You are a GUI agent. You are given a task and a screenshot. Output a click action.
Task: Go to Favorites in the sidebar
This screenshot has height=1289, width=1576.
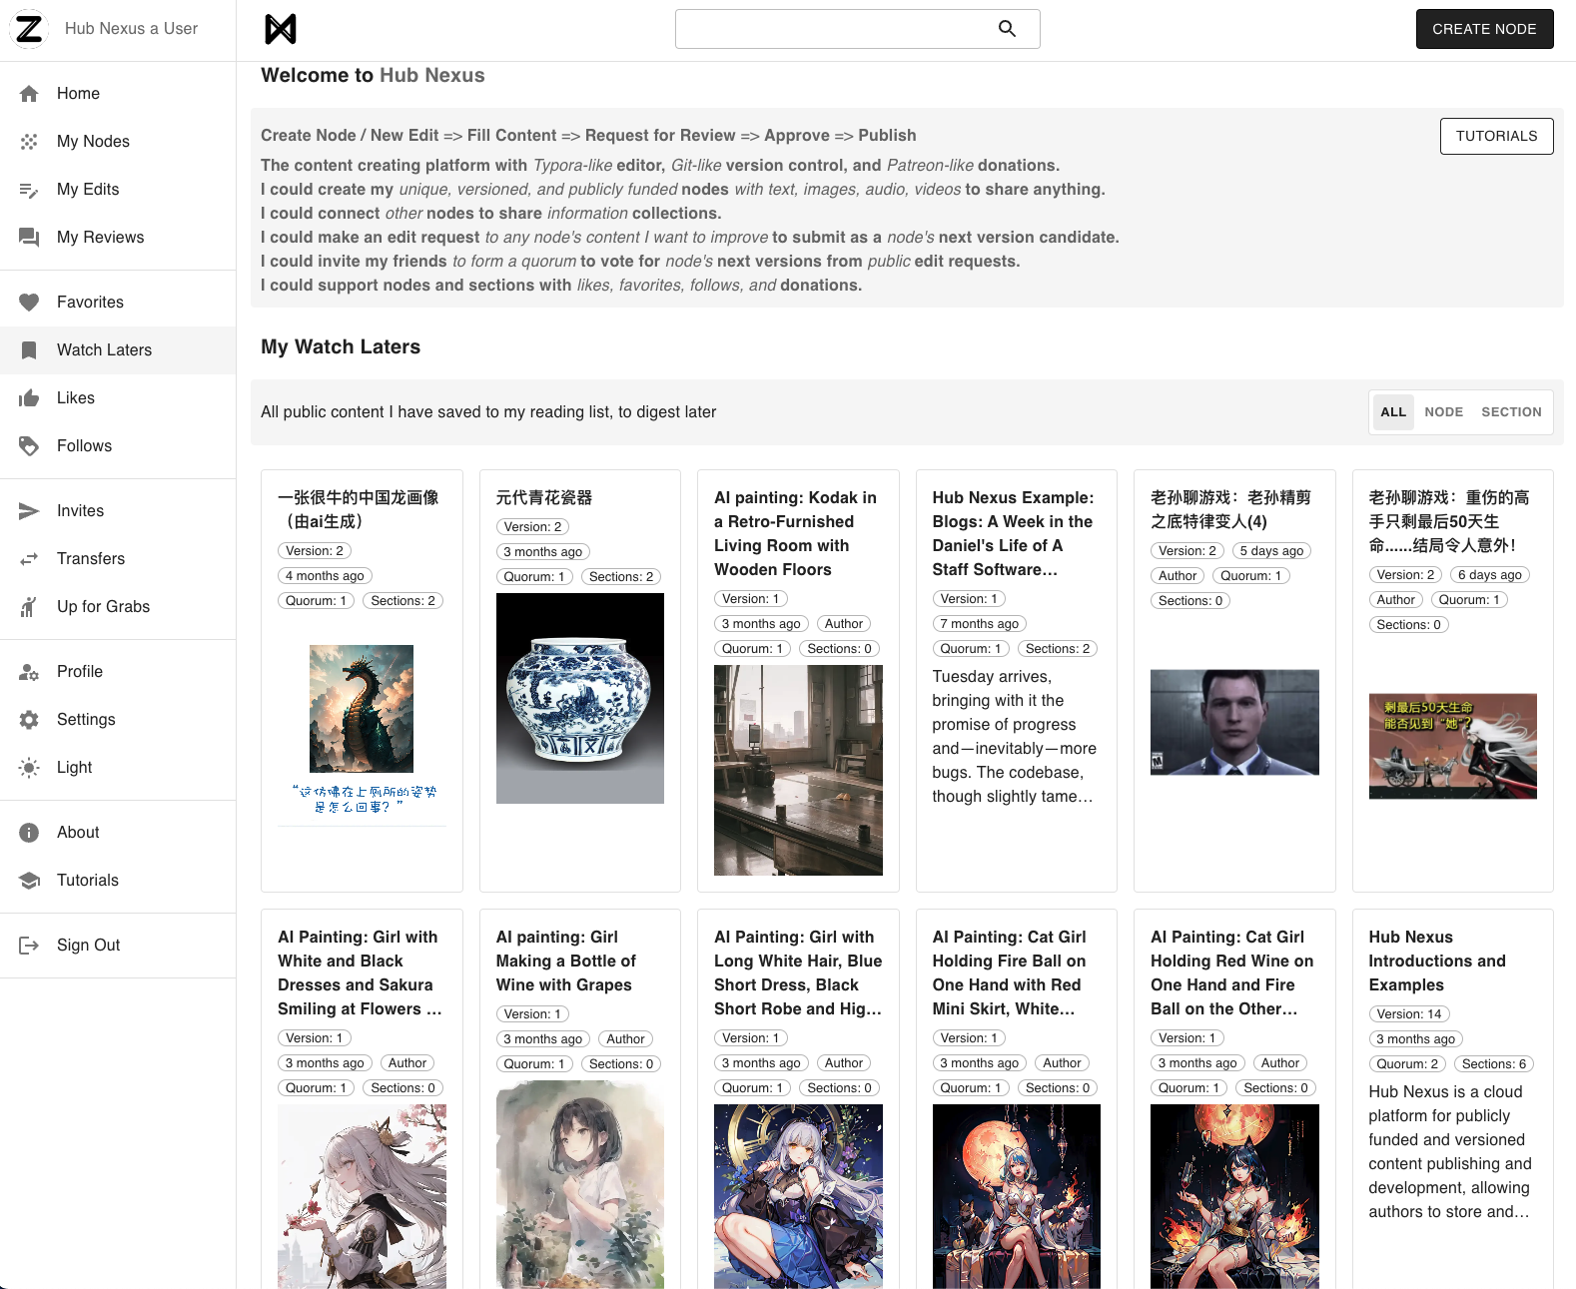click(118, 303)
